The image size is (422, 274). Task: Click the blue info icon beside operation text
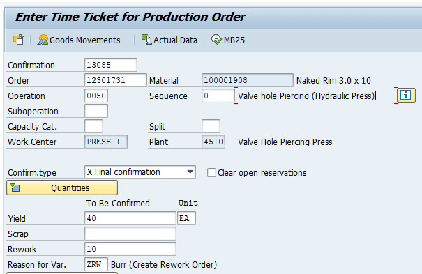[405, 96]
